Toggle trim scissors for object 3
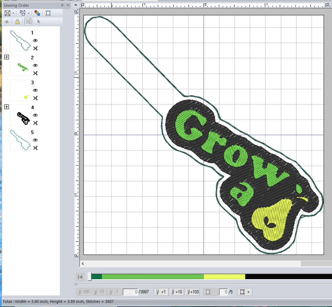Screen dimensions: 332x307 [x=35, y=98]
